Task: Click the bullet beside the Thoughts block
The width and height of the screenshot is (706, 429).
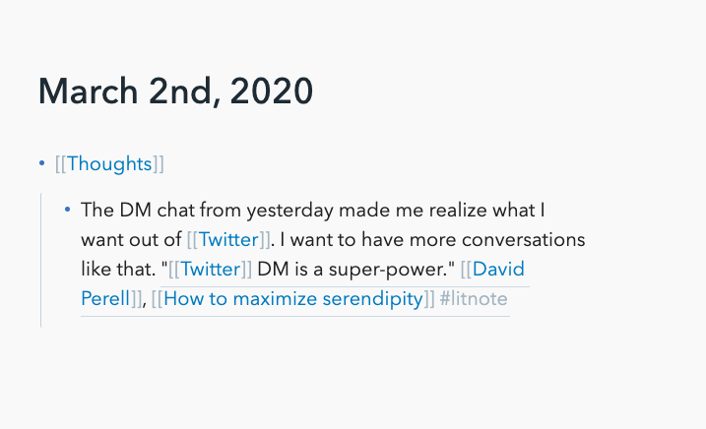Action: 41,164
